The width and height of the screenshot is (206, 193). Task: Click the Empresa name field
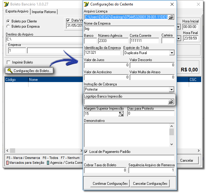55,50
